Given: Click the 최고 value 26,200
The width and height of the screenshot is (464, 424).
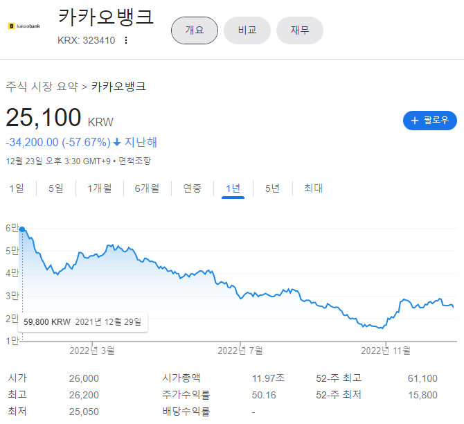Looking at the screenshot, I should tap(84, 395).
